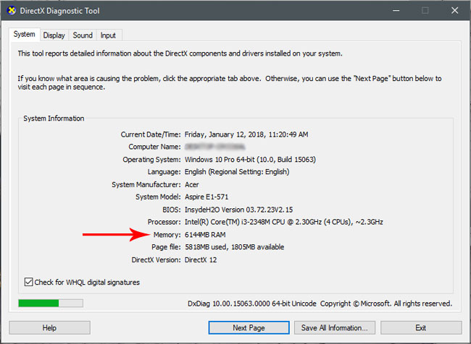Screen dimensions: 471x344
Task: Click the Memory: field label
Action: point(167,235)
